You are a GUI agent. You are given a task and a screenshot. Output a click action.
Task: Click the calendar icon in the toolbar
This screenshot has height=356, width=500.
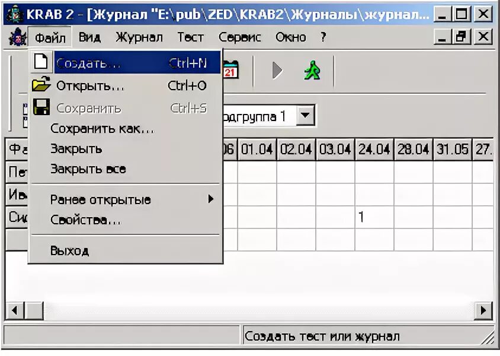coord(231,69)
